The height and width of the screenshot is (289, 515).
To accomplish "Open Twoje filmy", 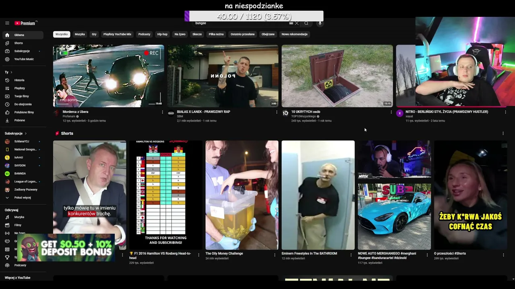I will click(23, 96).
